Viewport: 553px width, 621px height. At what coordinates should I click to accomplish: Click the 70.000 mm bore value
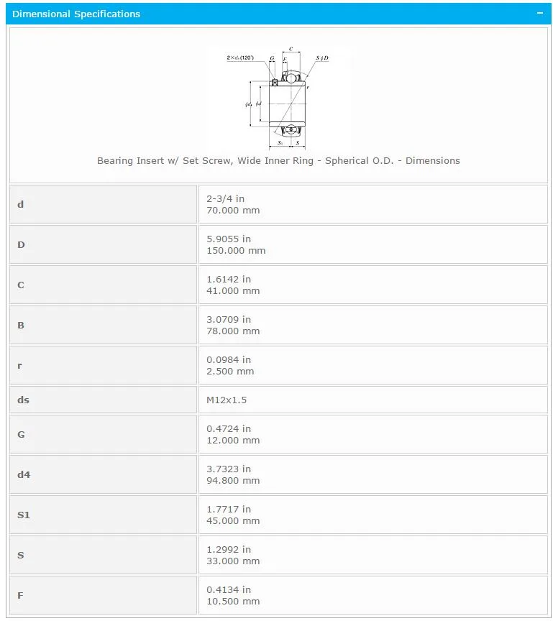point(233,211)
